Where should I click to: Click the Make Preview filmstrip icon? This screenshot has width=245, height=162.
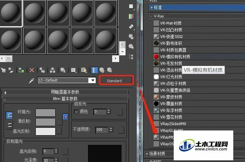(131, 26)
